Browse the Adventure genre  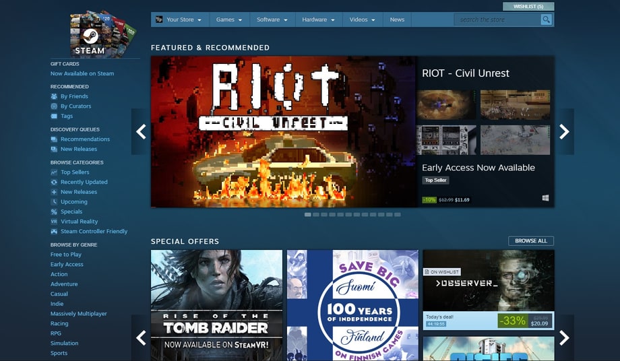pyautogui.click(x=64, y=284)
